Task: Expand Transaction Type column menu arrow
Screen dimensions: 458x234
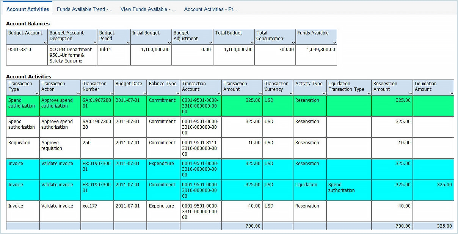Action: (37, 94)
